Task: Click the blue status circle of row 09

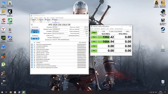Action: (32, 57)
